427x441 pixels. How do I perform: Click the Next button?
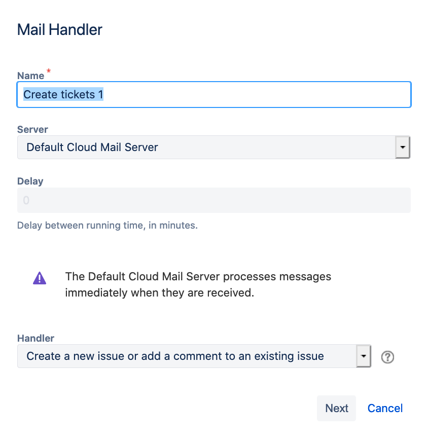336,408
